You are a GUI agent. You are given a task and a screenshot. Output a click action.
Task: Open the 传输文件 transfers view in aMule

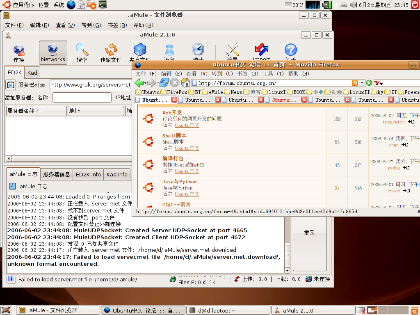111,53
